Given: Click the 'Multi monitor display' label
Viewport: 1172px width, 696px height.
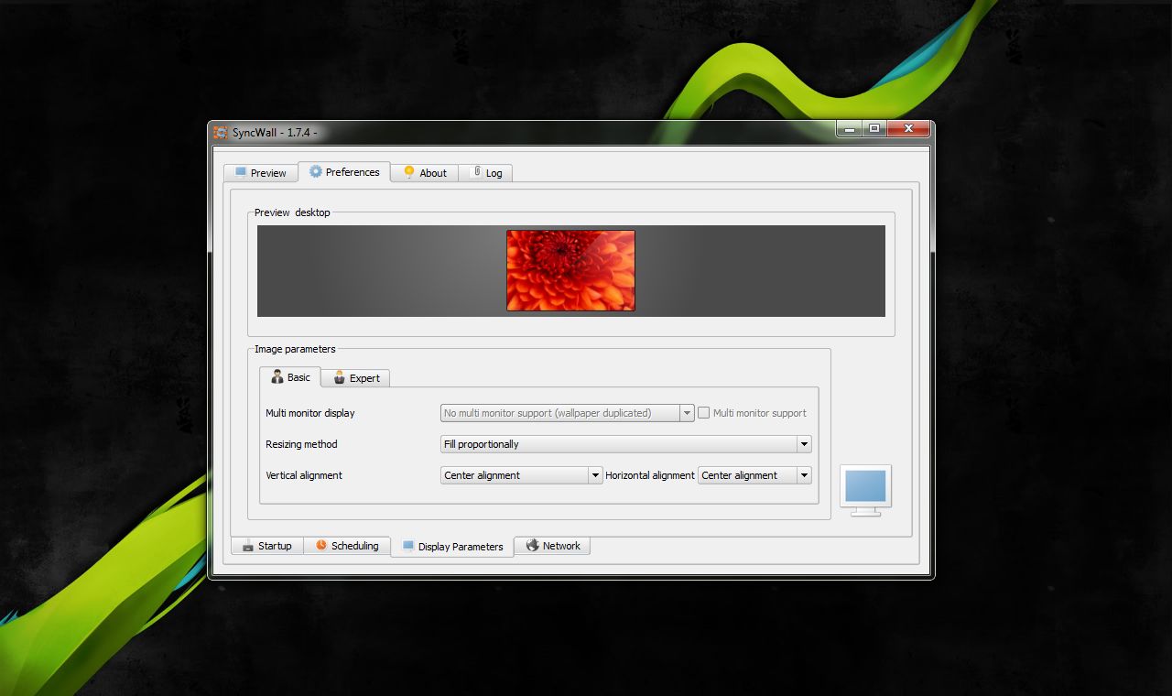Looking at the screenshot, I should [310, 413].
